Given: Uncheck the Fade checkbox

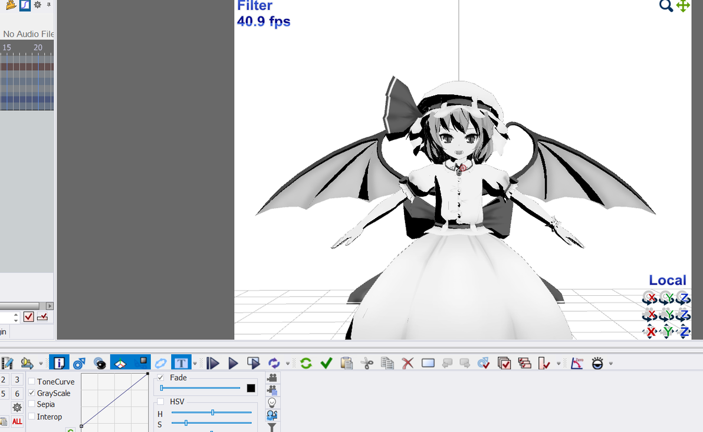Looking at the screenshot, I should pyautogui.click(x=160, y=378).
